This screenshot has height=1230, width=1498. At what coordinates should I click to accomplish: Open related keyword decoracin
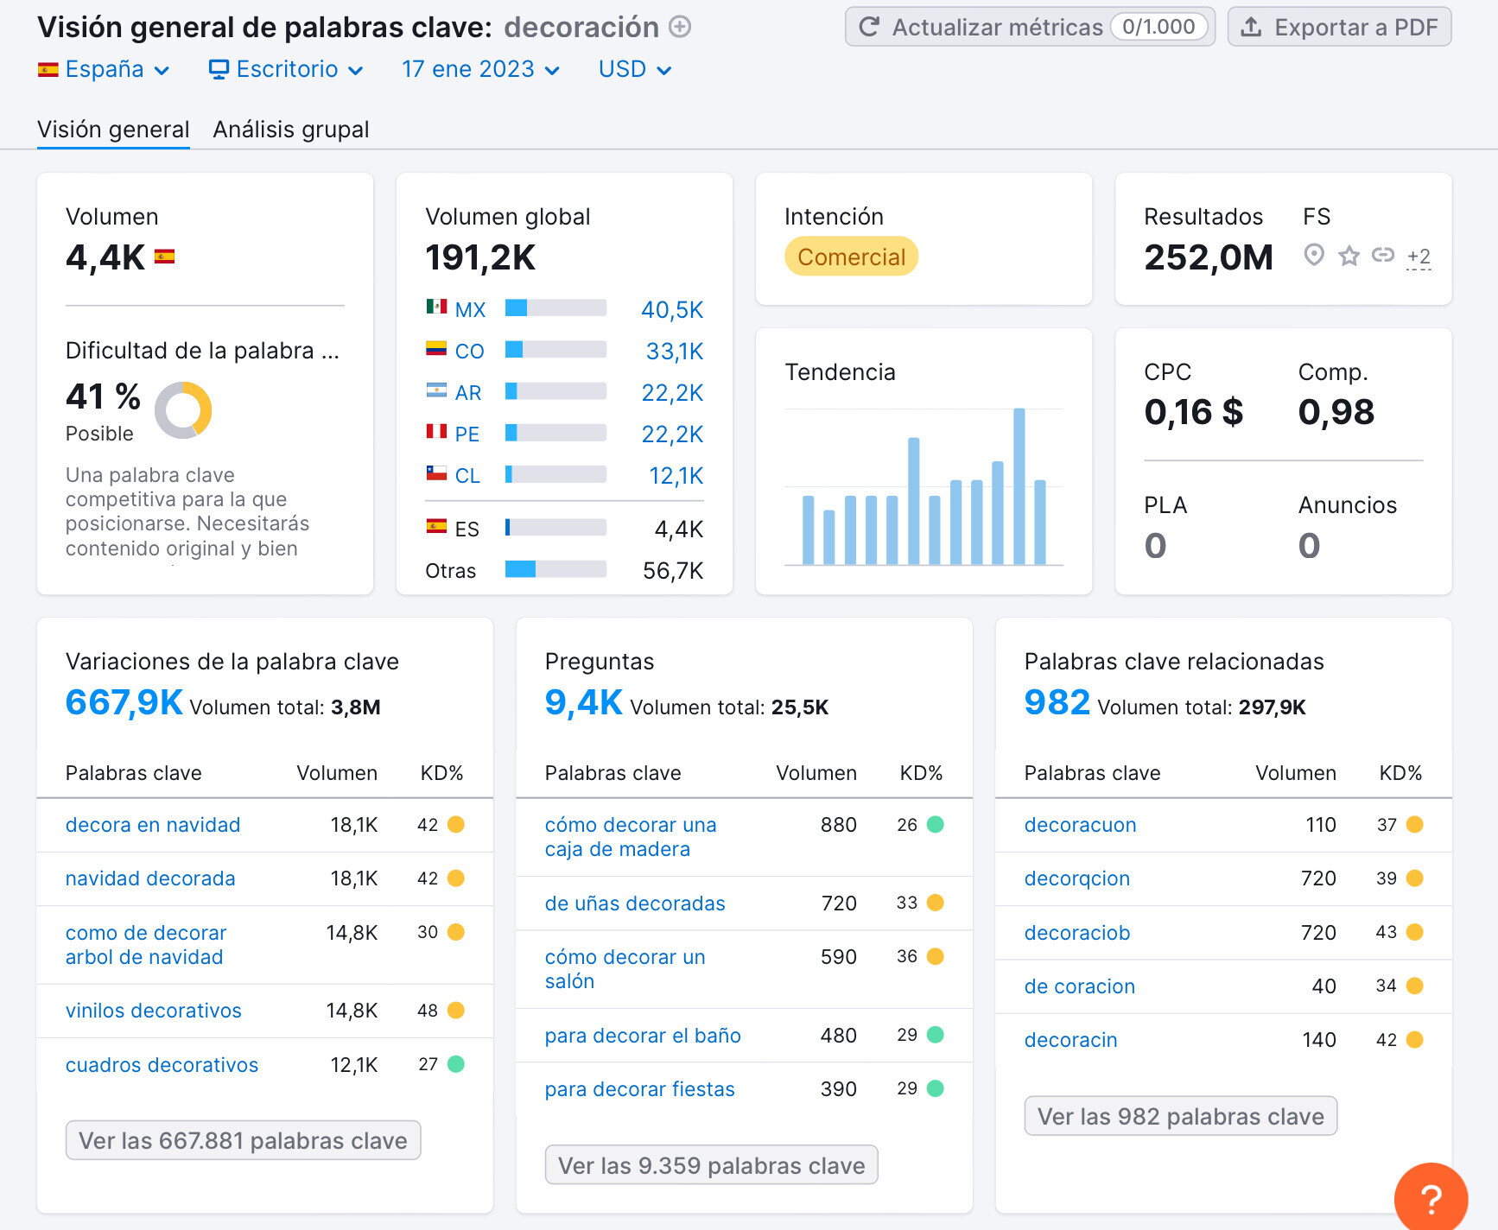[x=1071, y=1039]
